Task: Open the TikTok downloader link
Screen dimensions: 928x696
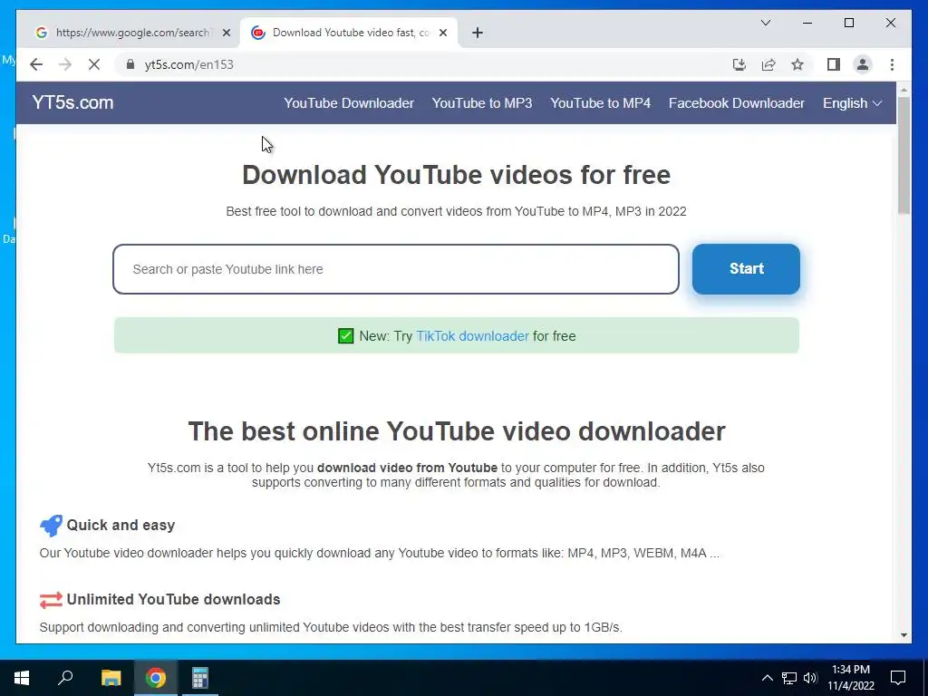Action: point(472,336)
